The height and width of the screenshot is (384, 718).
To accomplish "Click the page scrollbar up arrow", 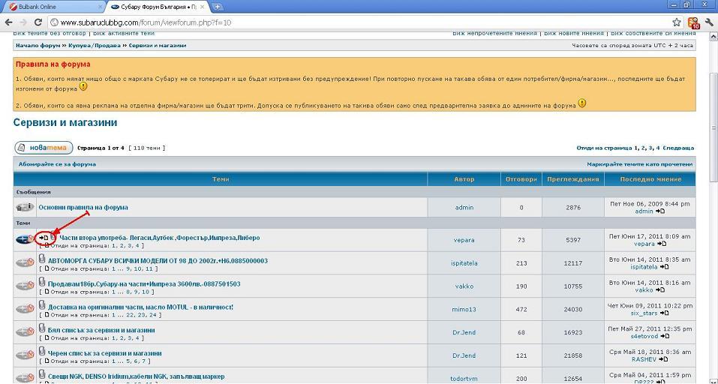I will coord(713,37).
